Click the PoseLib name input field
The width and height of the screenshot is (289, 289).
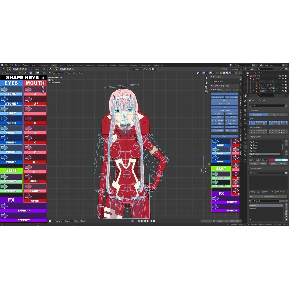pyautogui.click(x=266, y=201)
